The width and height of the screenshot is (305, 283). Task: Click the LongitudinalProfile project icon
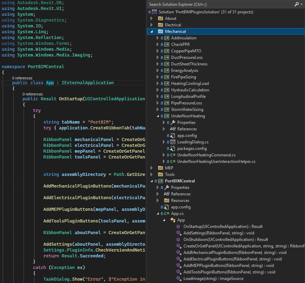point(167,97)
